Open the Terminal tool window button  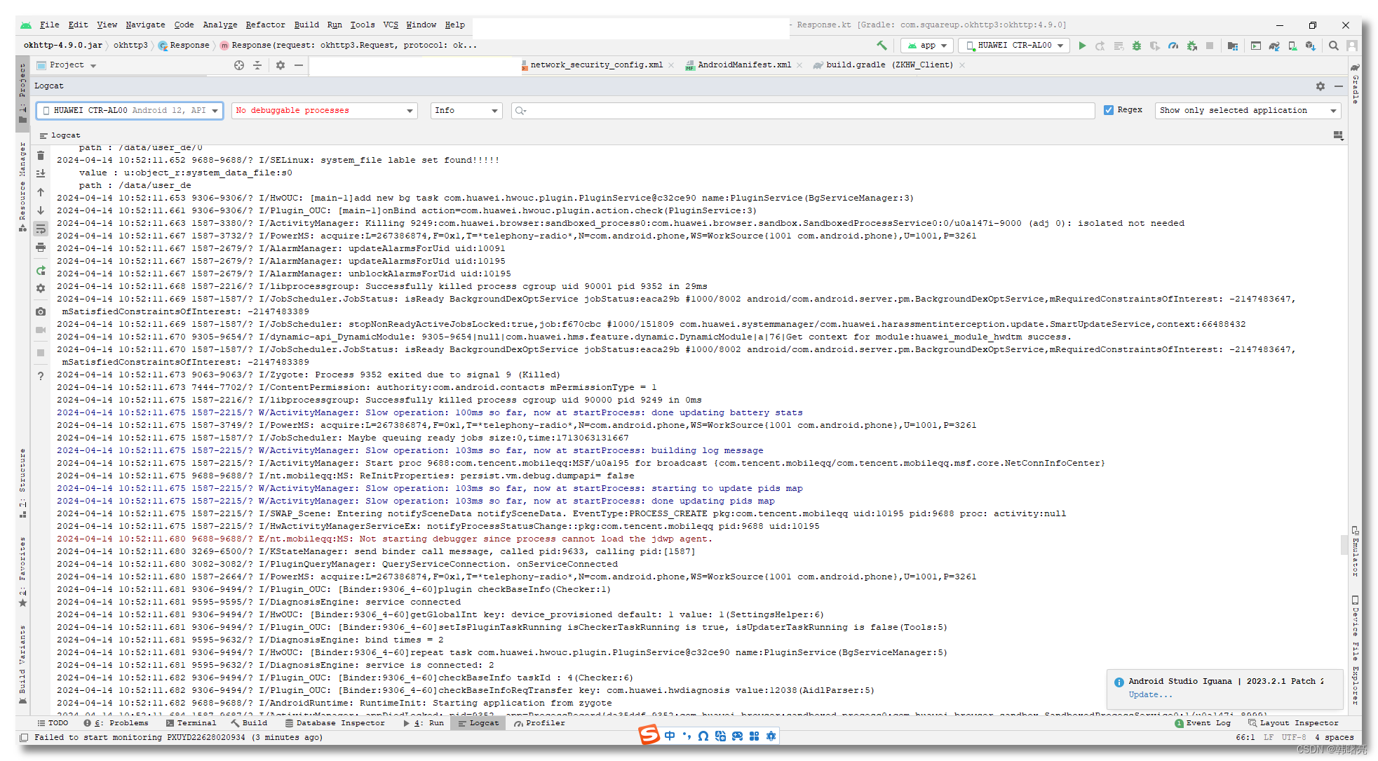click(x=191, y=722)
